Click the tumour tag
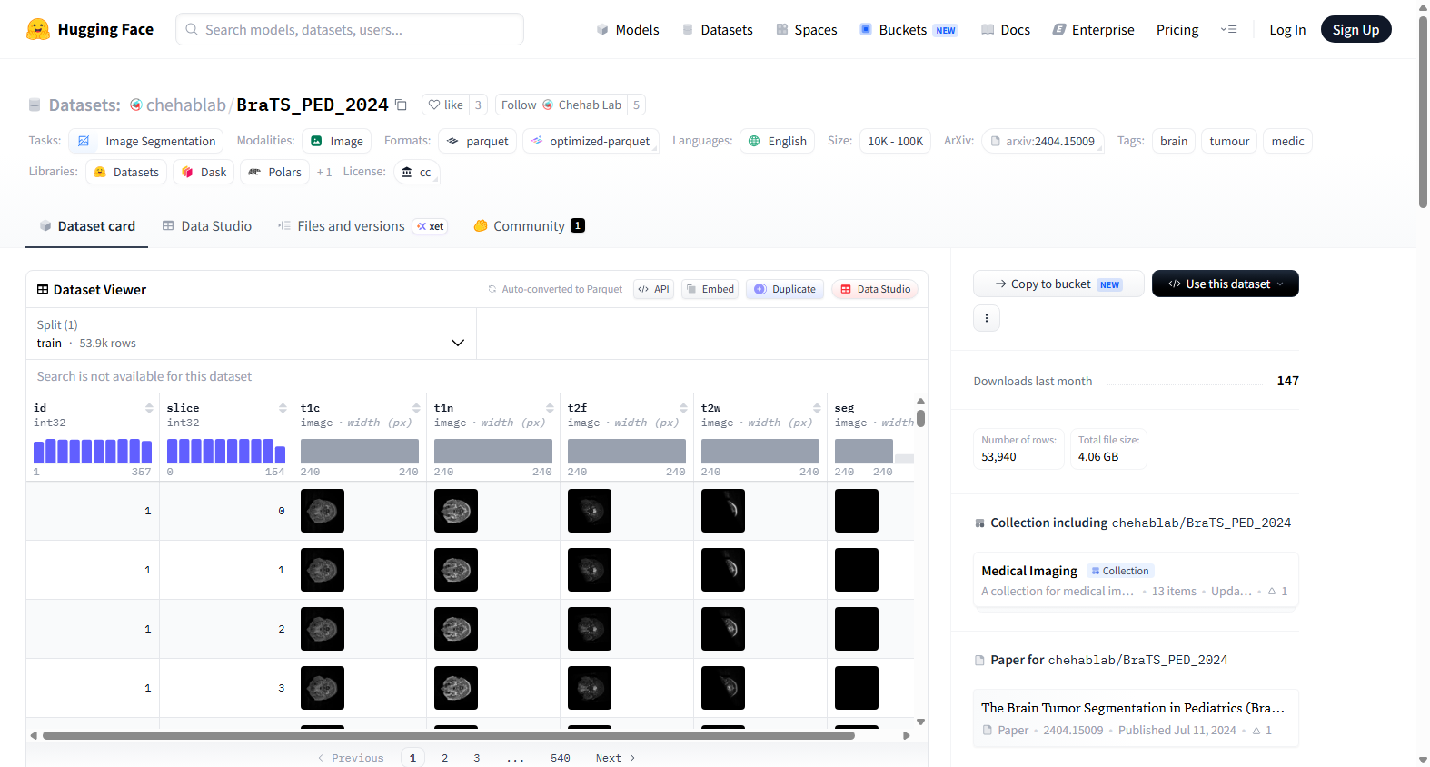 [1229, 141]
